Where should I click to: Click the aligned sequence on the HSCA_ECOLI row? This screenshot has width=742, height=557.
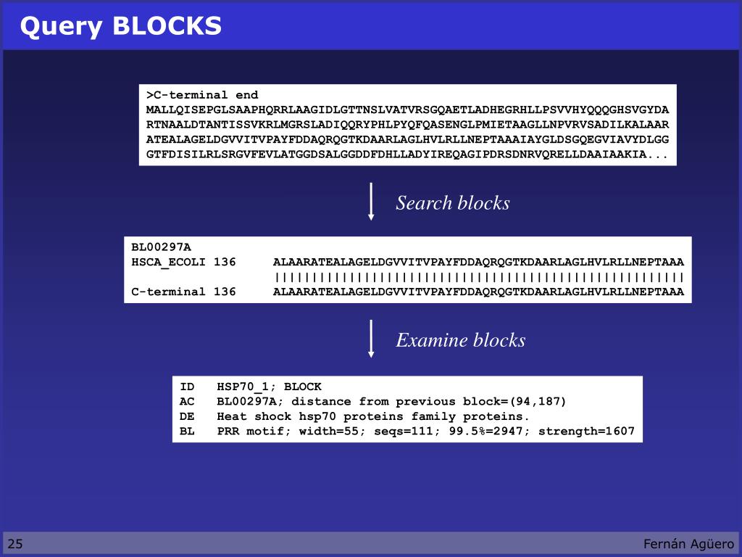(x=478, y=262)
